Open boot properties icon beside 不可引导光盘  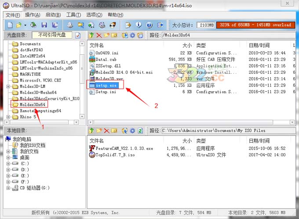tap(78, 35)
